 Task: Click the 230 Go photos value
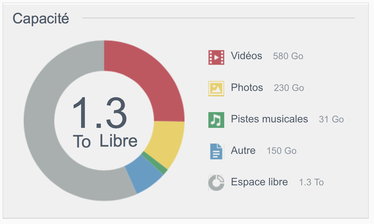tap(289, 88)
